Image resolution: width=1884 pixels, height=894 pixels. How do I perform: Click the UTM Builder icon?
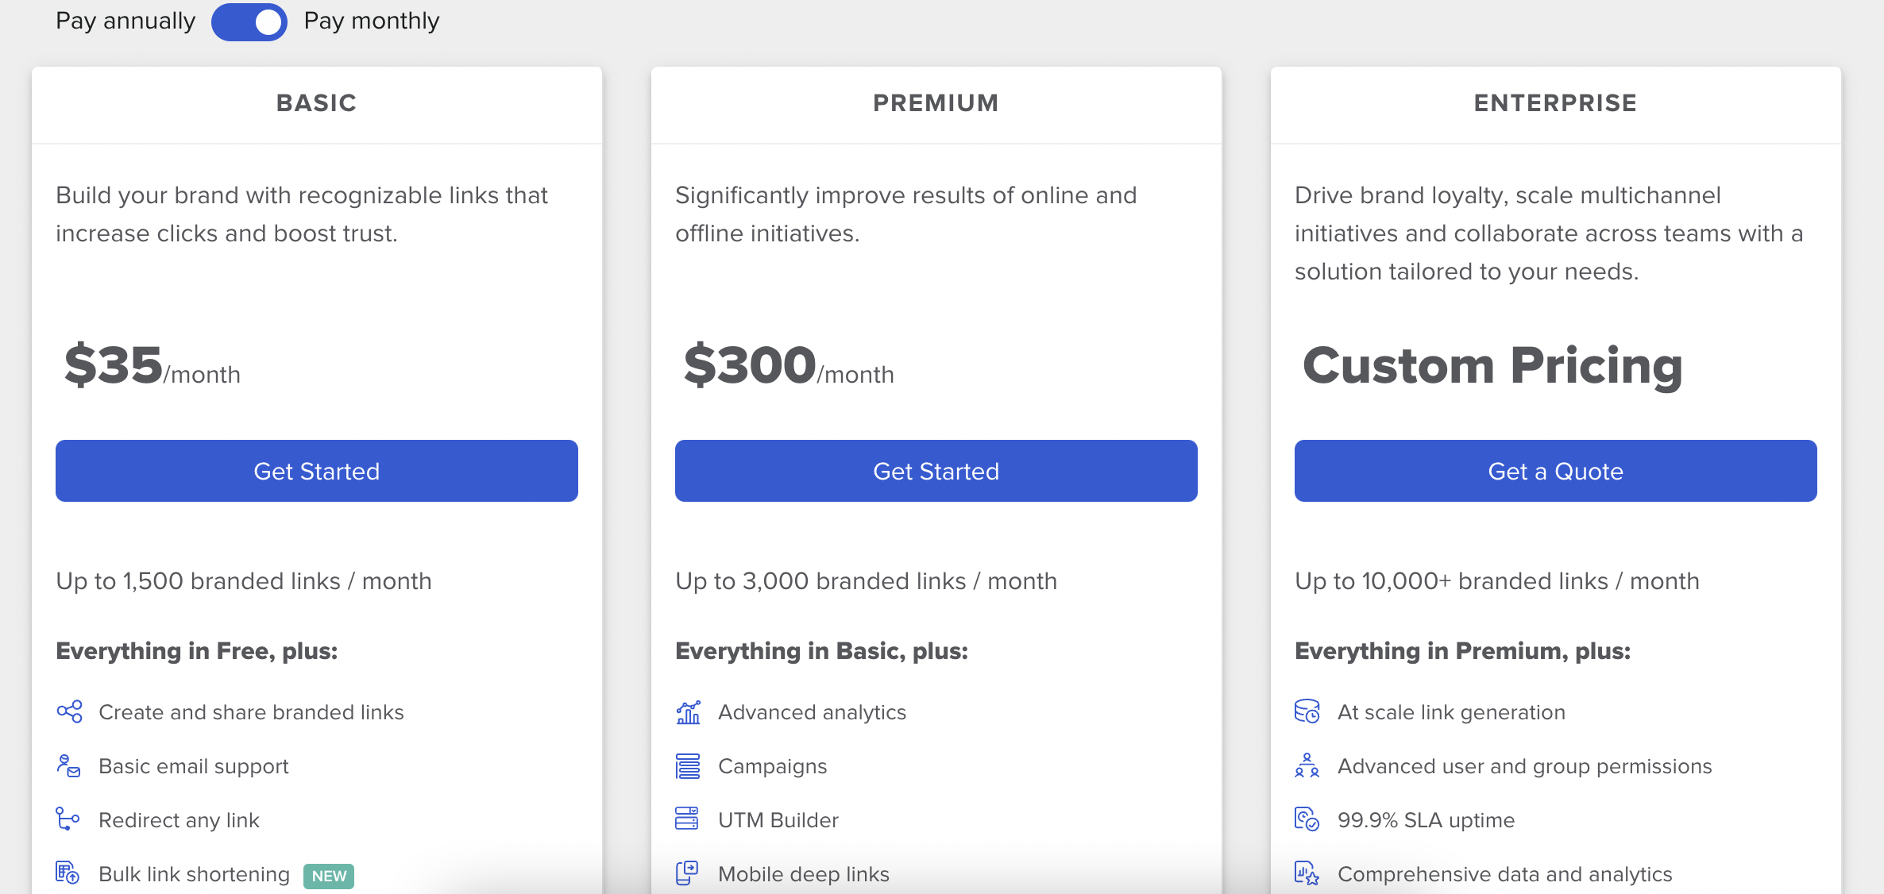pyautogui.click(x=687, y=819)
